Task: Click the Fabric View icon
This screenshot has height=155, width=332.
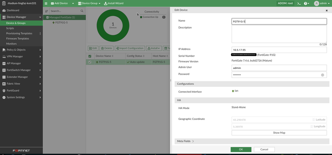Action: tap(4, 84)
